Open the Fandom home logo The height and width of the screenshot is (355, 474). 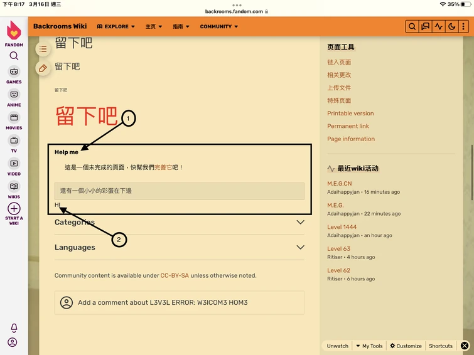[x=14, y=31]
